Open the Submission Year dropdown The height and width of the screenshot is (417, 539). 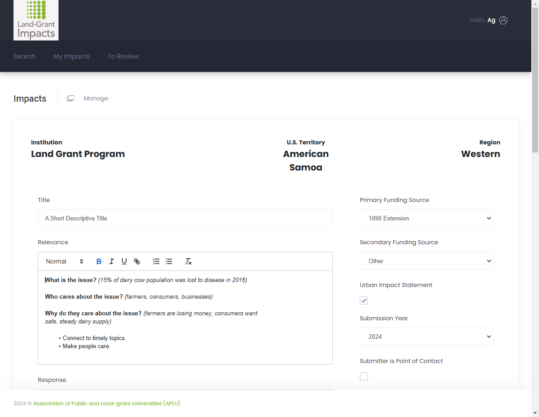point(426,336)
